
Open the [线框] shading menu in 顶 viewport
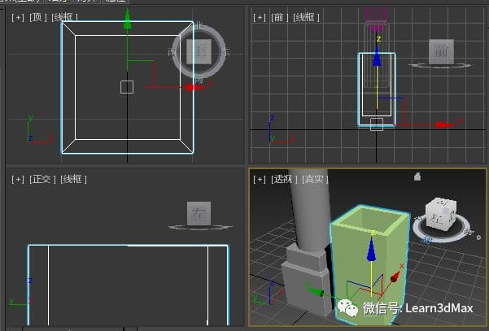click(x=64, y=17)
